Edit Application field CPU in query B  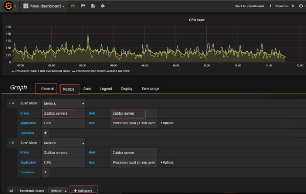(64, 162)
